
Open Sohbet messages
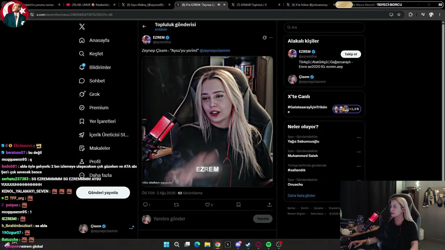pyautogui.click(x=92, y=81)
